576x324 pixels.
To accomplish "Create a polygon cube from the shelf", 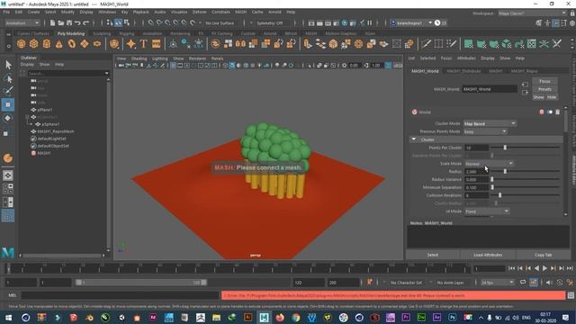I will click(x=34, y=44).
